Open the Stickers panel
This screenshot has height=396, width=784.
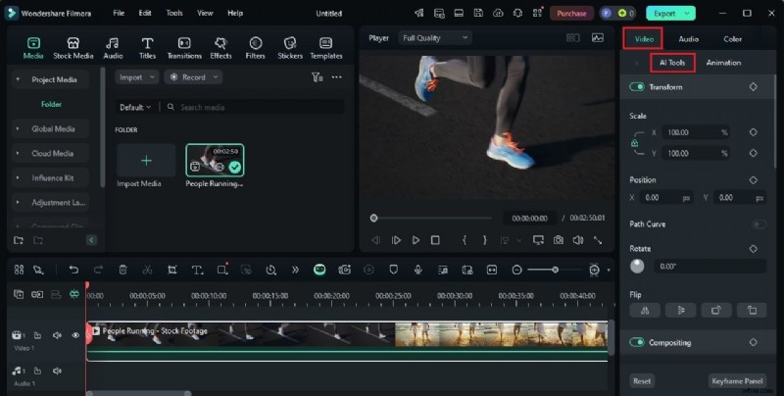pos(290,47)
